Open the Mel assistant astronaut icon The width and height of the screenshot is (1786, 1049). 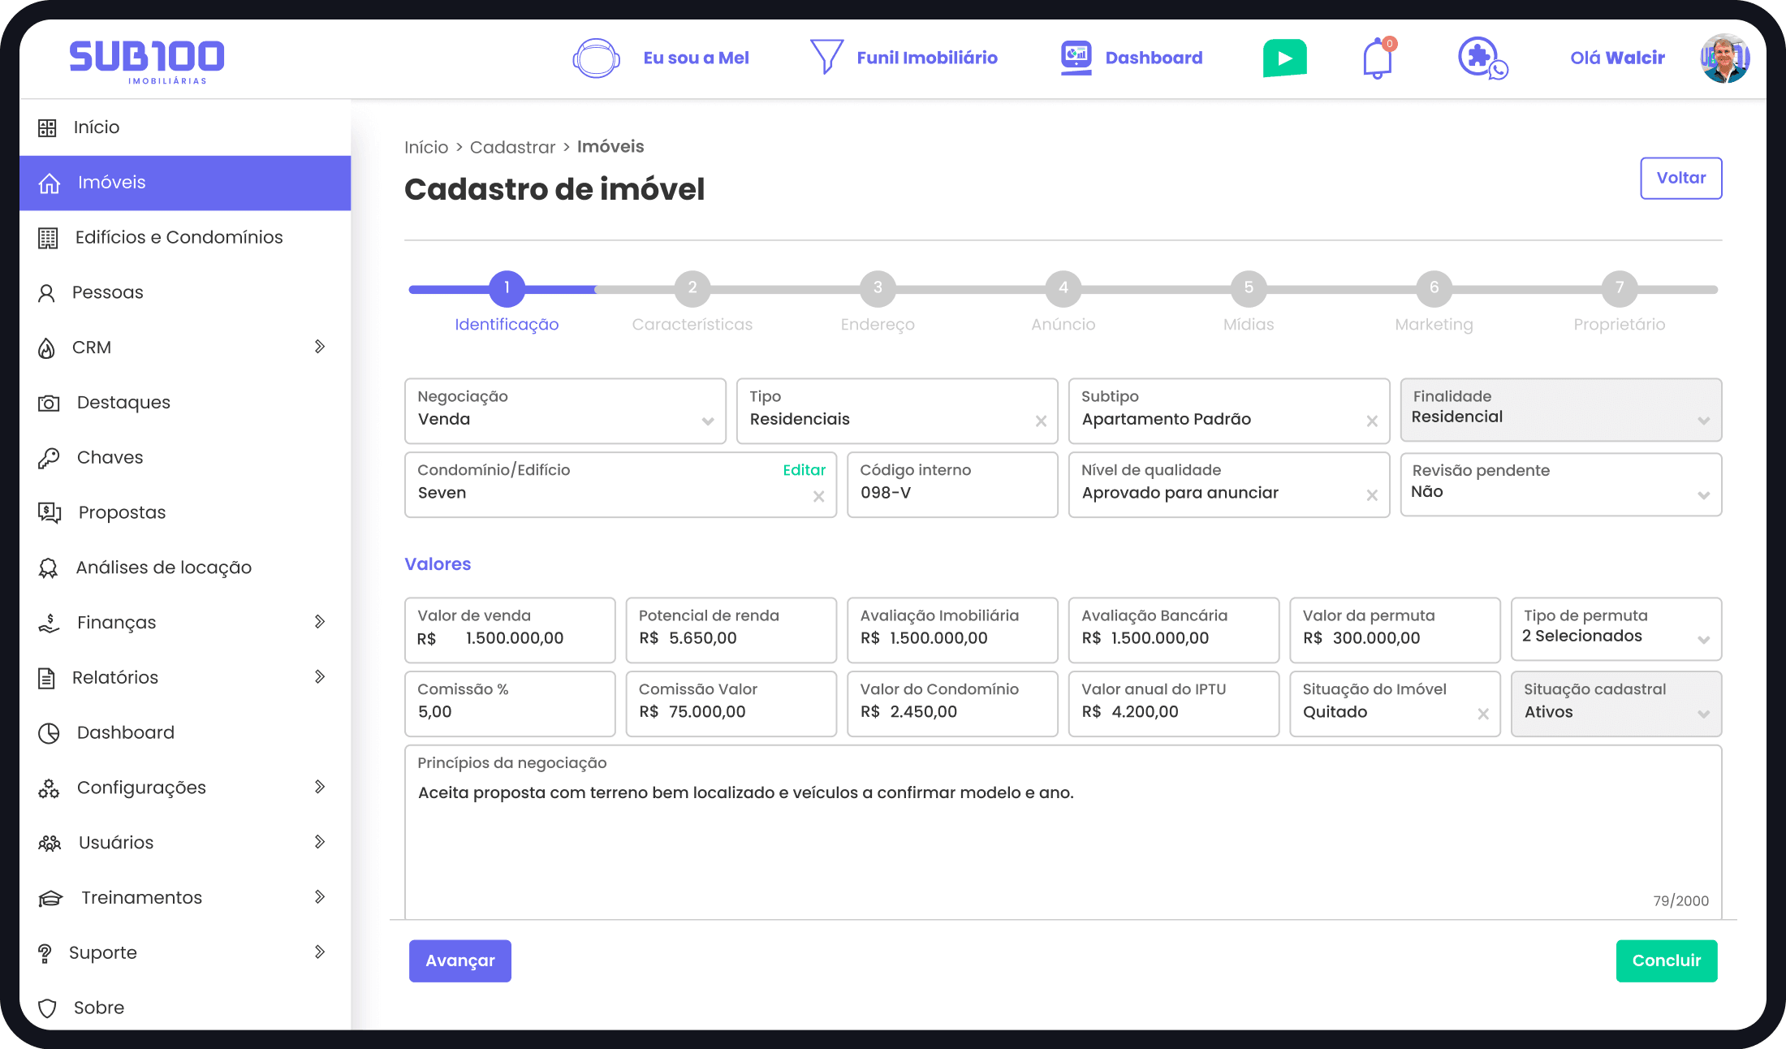tap(596, 58)
